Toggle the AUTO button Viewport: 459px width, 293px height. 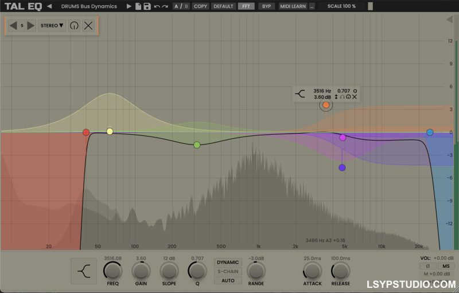click(x=228, y=280)
